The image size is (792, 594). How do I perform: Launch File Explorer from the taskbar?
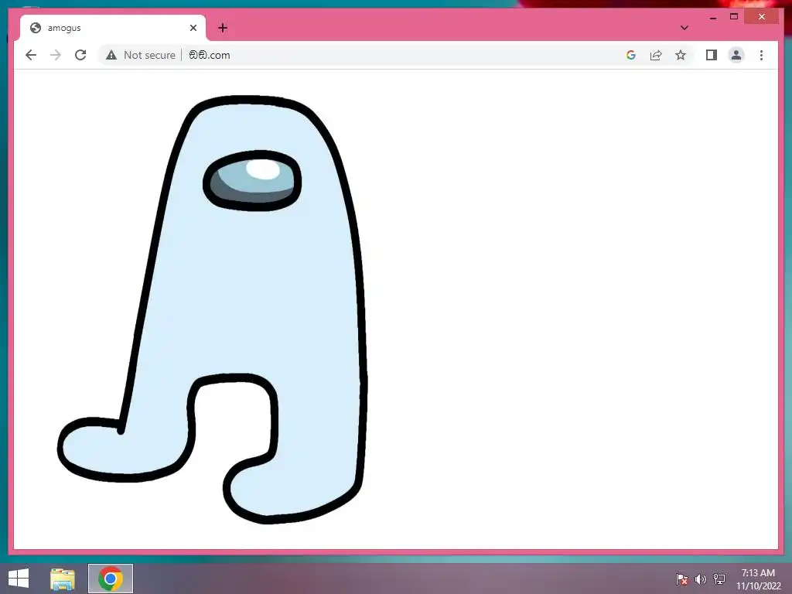pos(63,579)
